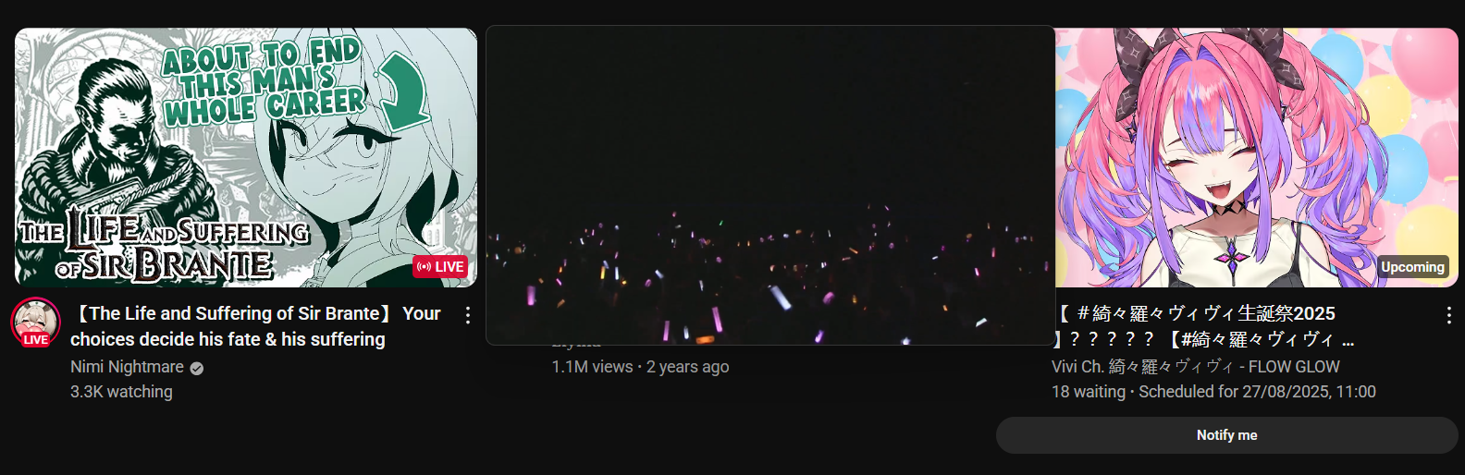
Task: Click the '18 waiting' count text
Action: (1089, 392)
